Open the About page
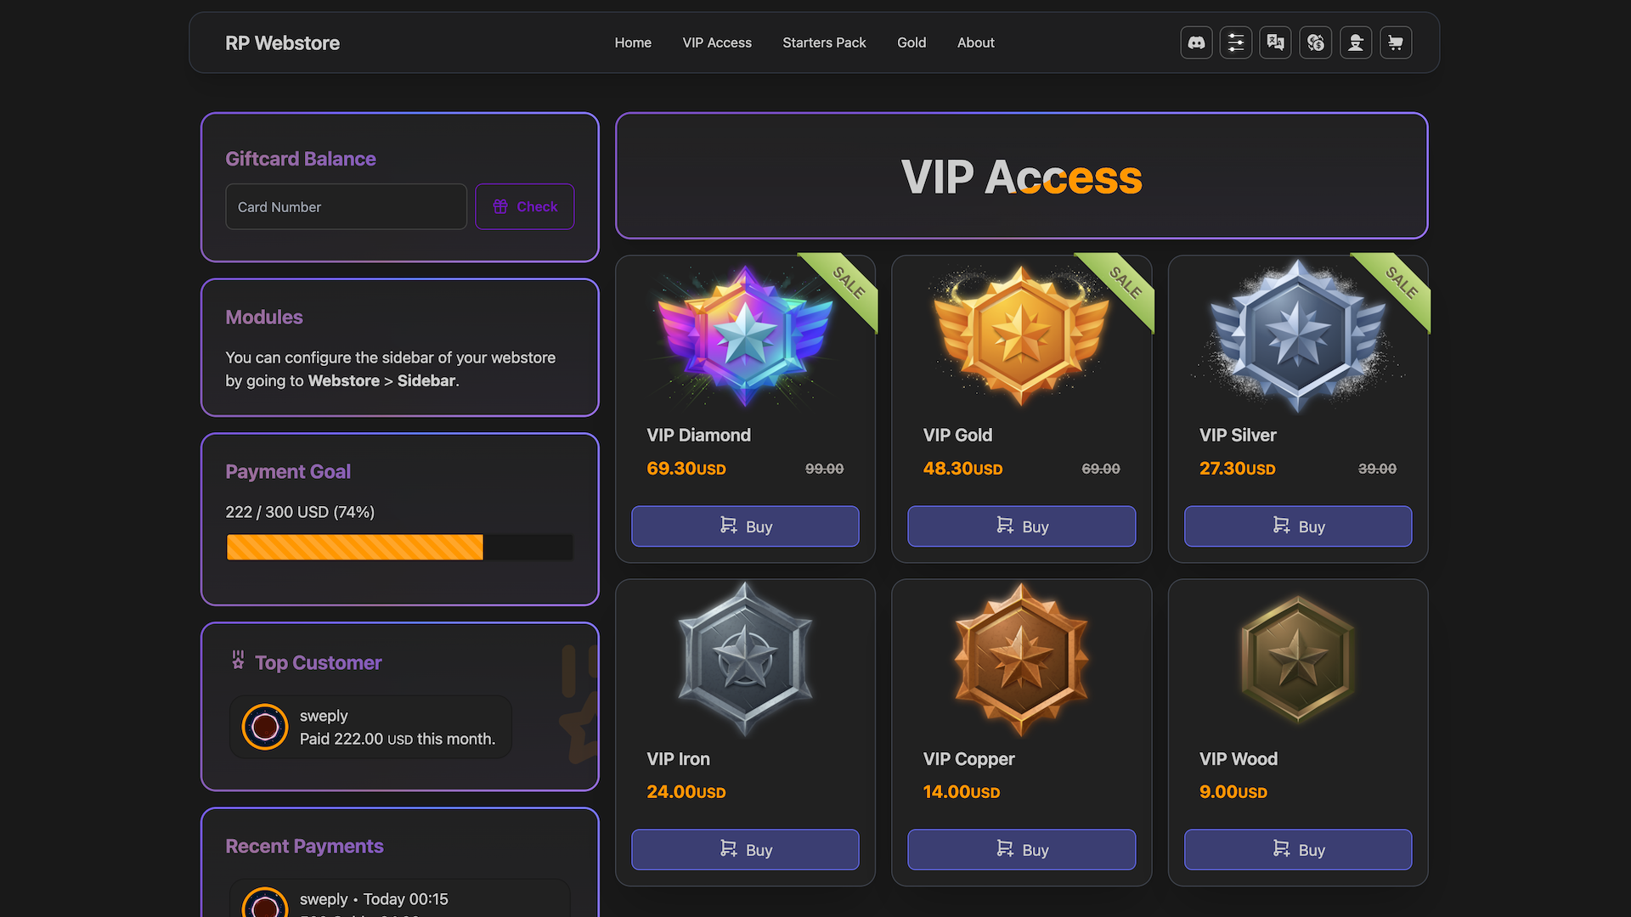The width and height of the screenshot is (1631, 917). pos(975,42)
